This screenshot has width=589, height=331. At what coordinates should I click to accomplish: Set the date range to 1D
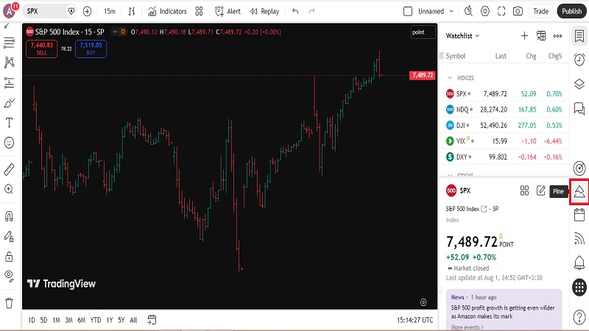[x=32, y=320]
